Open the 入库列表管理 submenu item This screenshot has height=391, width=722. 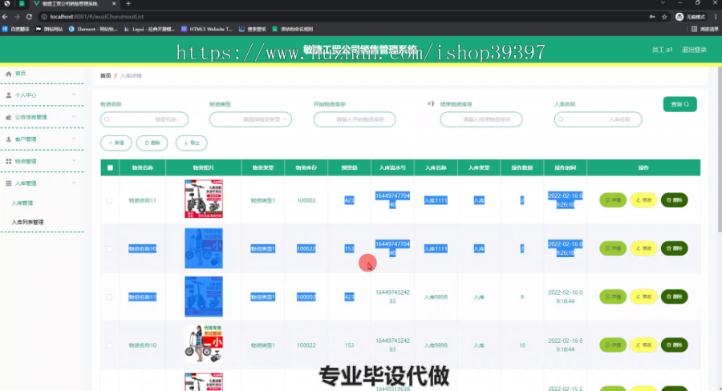(x=27, y=222)
